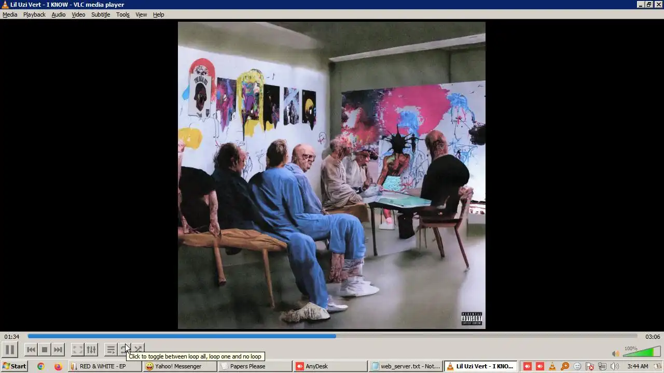Mute audio via speaker icon
The image size is (664, 373).
tap(616, 353)
